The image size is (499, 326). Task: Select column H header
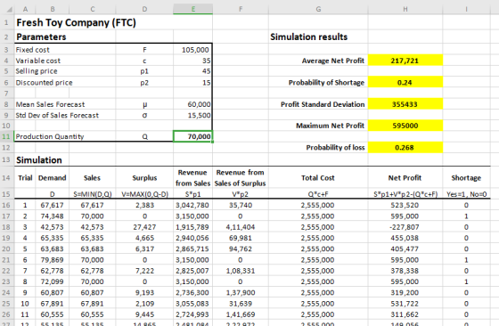tap(405, 9)
